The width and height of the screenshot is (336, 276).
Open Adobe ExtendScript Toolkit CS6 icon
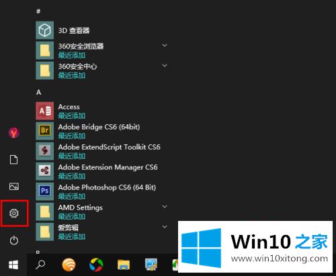[x=44, y=151]
